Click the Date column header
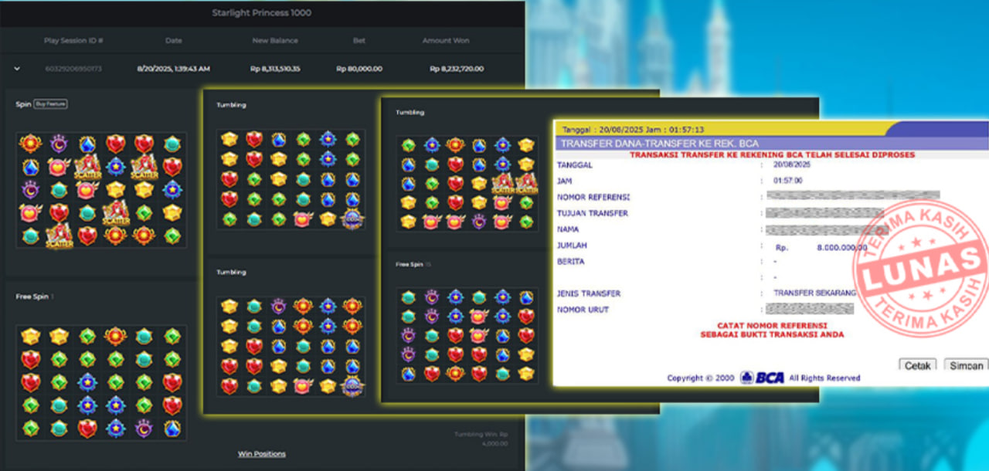This screenshot has width=989, height=471. coord(174,40)
